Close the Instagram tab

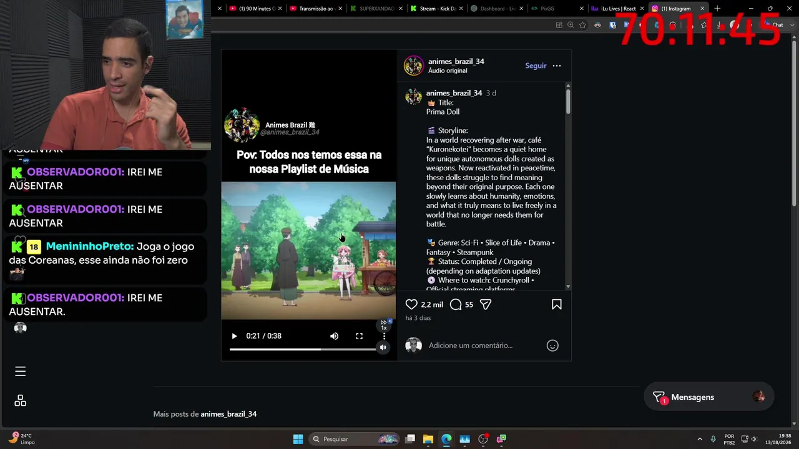tap(702, 9)
